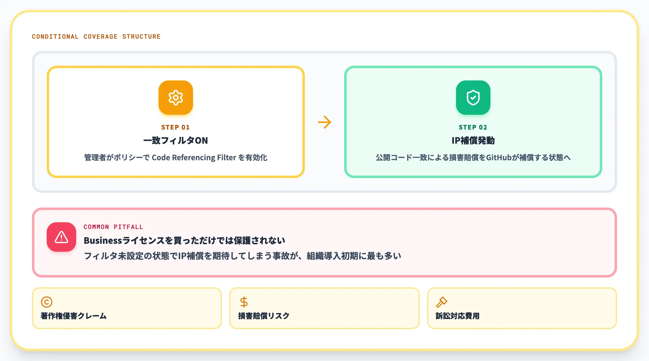
Task: Click the Businessライセンス warning headline
Action: coord(184,240)
